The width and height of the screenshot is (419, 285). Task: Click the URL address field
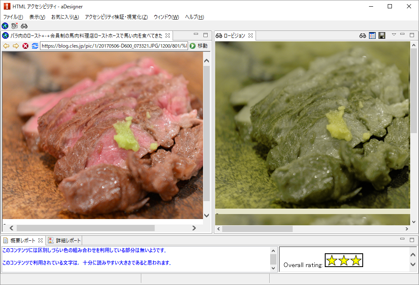(x=114, y=46)
